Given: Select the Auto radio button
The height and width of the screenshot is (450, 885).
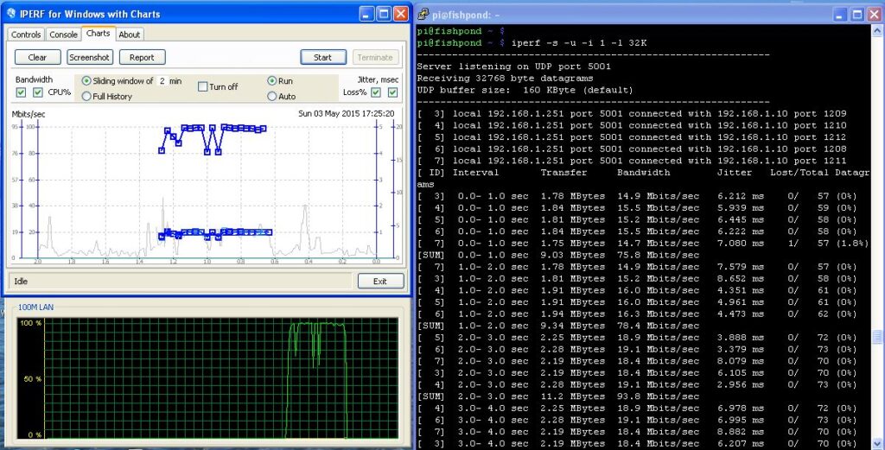Looking at the screenshot, I should coord(272,97).
